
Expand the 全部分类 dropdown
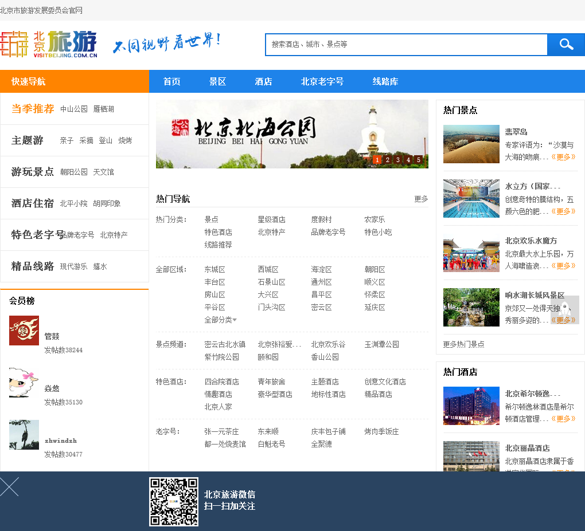coord(221,320)
